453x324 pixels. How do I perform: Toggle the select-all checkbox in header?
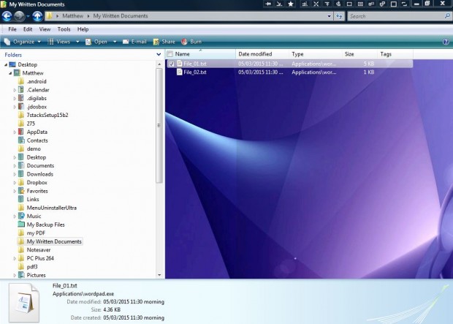(x=170, y=54)
